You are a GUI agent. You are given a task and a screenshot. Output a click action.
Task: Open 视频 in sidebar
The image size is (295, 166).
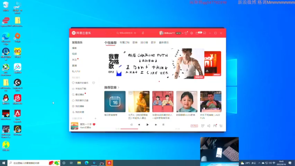tap(74, 54)
